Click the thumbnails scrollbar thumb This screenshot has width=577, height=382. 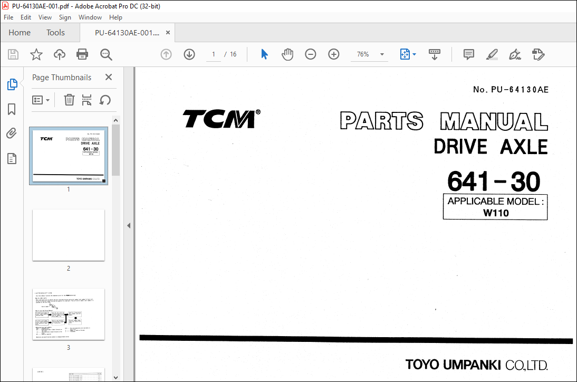116,150
